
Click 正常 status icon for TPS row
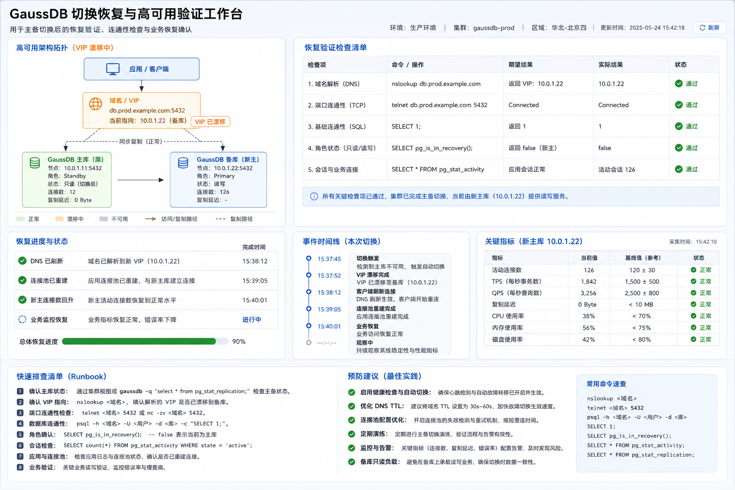tap(693, 281)
